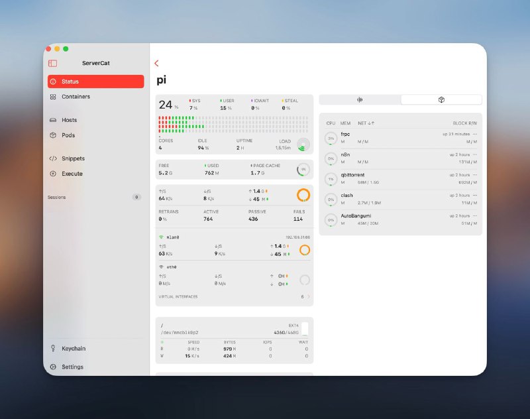The image size is (530, 419).
Task: Select Status in the sidebar
Action: coord(95,82)
